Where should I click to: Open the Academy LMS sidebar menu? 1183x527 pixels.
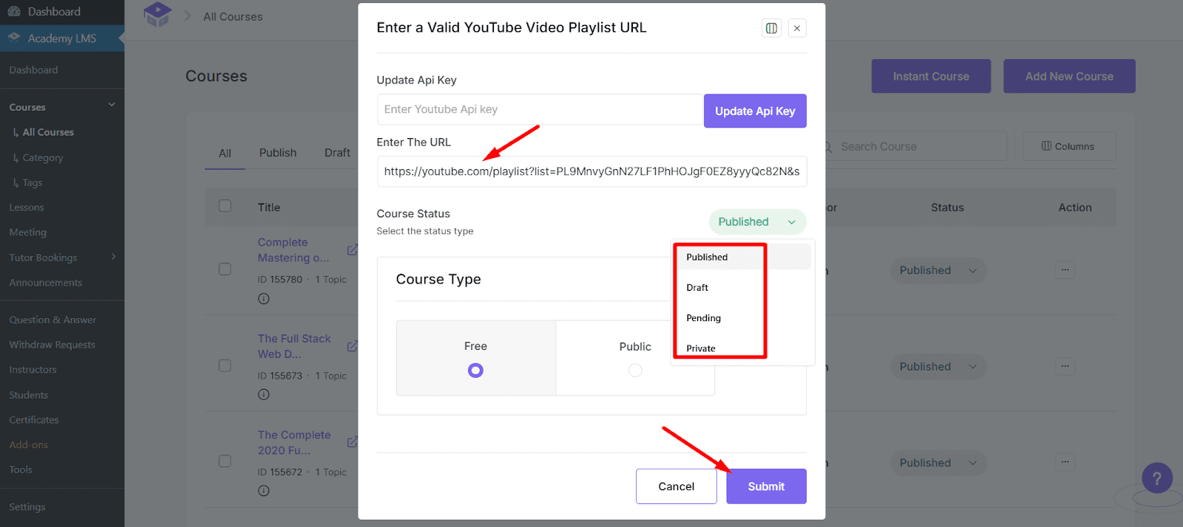tap(62, 38)
